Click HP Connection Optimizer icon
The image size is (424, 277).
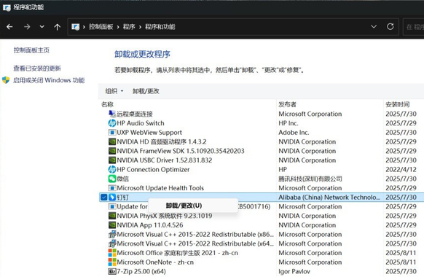pyautogui.click(x=112, y=169)
